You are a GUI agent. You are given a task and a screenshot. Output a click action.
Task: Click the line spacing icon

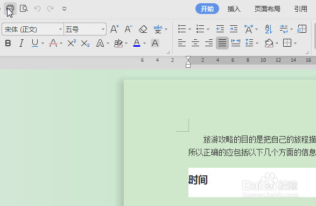(x=249, y=43)
